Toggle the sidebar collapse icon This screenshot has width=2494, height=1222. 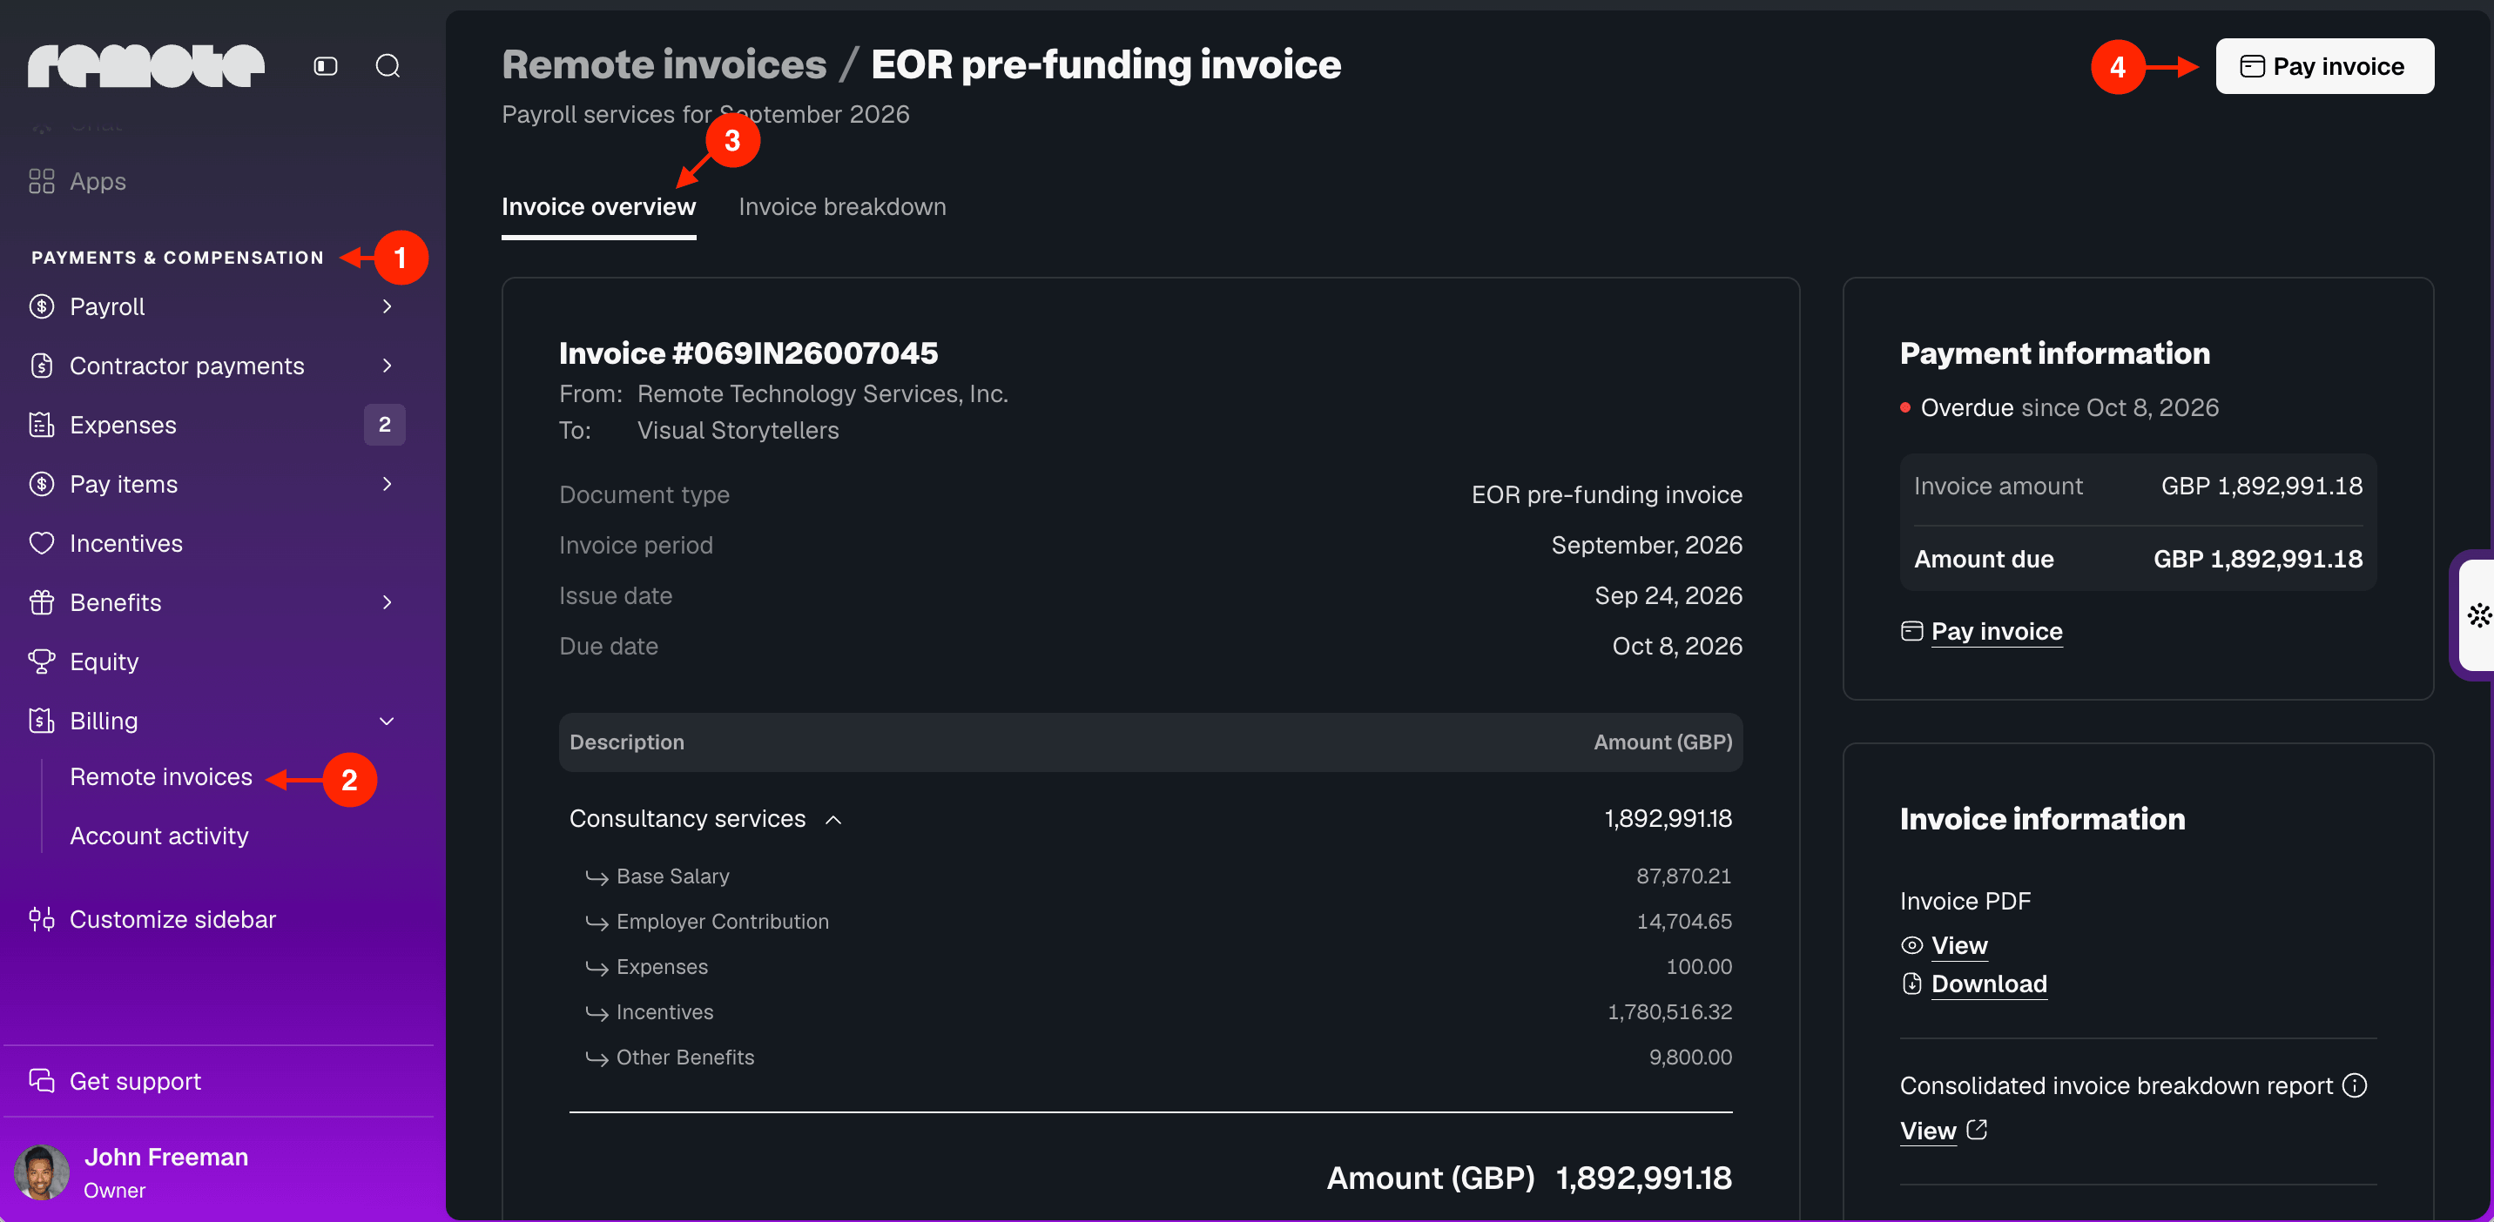326,66
